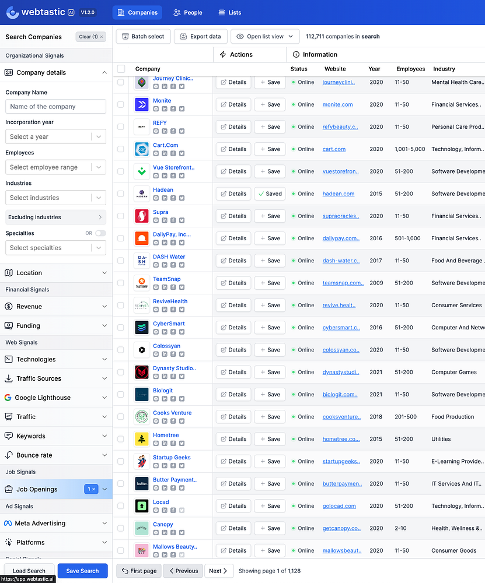
Task: Switch to the Lists tab
Action: (229, 13)
